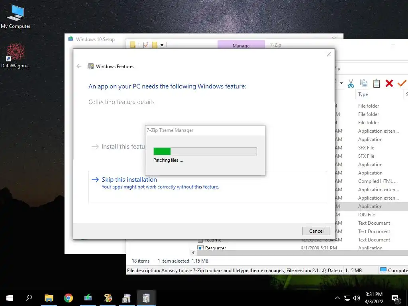Click the taskbar Search magnifier
The width and height of the screenshot is (408, 306).
(x=29, y=298)
